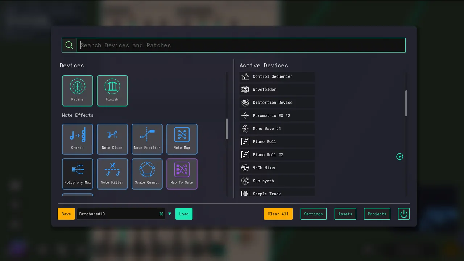Click the Piano Roll #2 icon
The width and height of the screenshot is (464, 261).
245,155
